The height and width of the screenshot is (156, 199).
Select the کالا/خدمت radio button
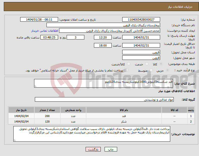[x=129, y=64]
